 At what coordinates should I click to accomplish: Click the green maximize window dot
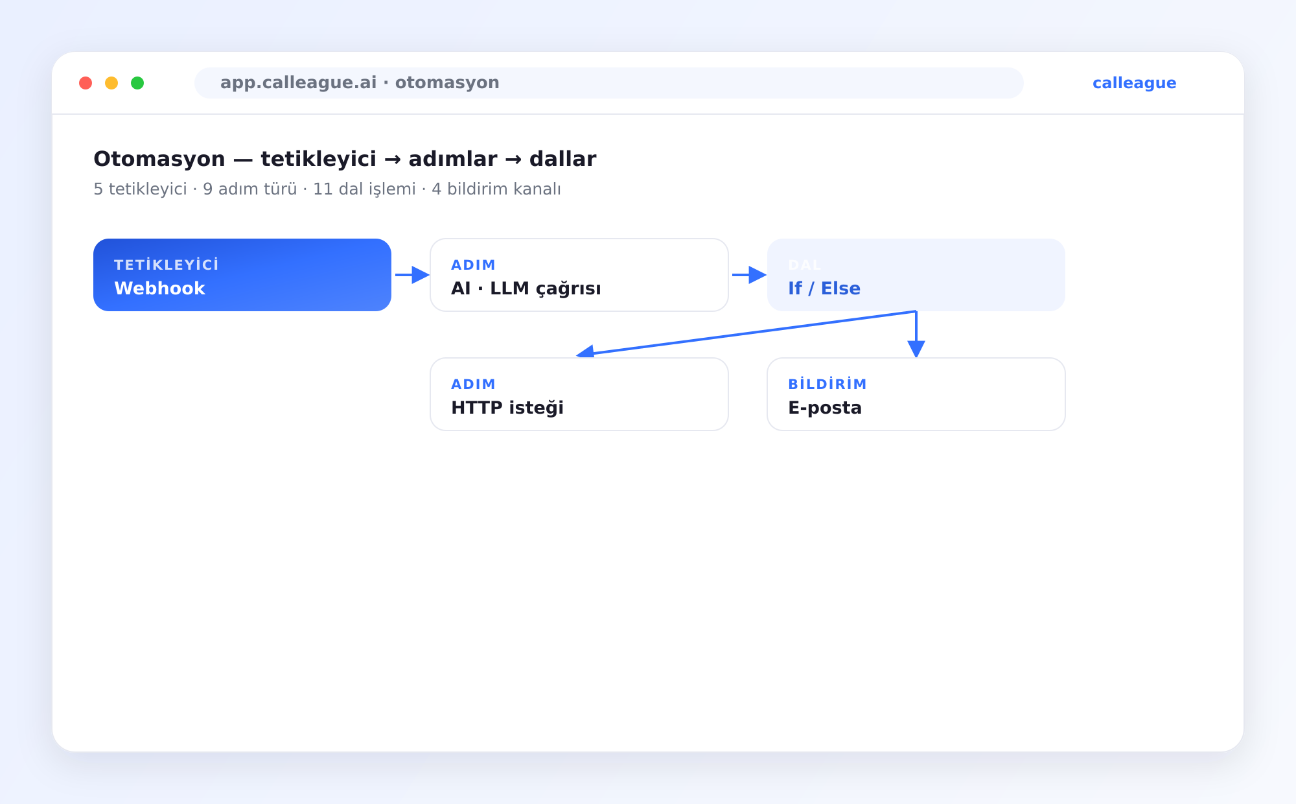[x=137, y=83]
